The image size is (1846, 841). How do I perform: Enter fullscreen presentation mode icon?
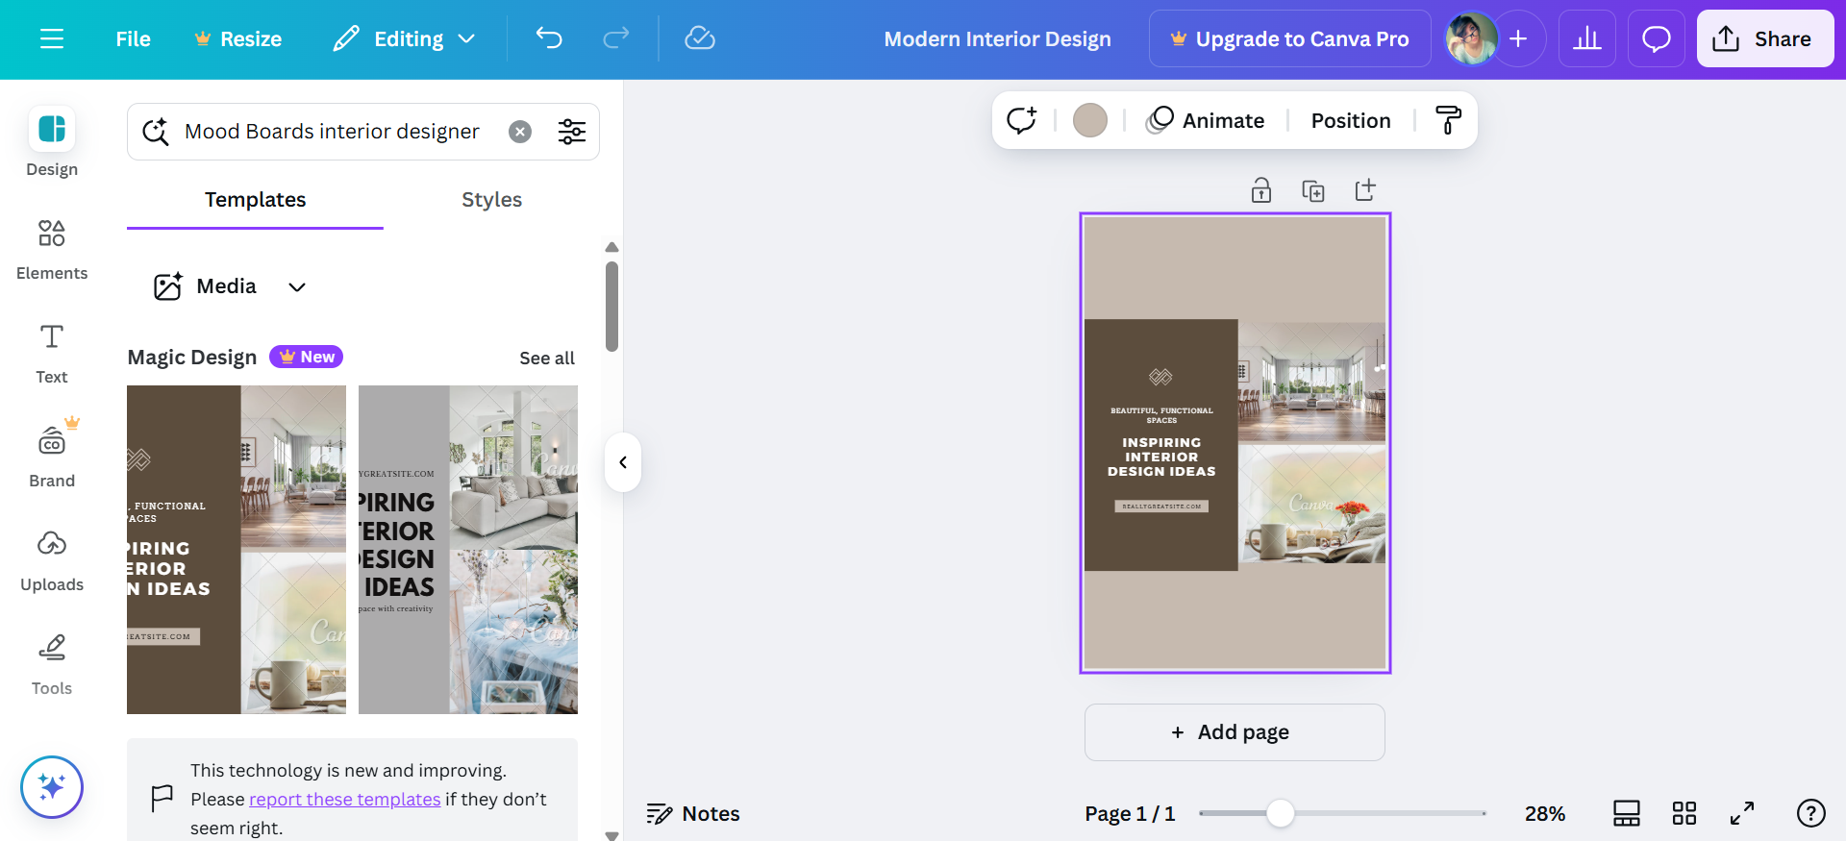tap(1742, 814)
